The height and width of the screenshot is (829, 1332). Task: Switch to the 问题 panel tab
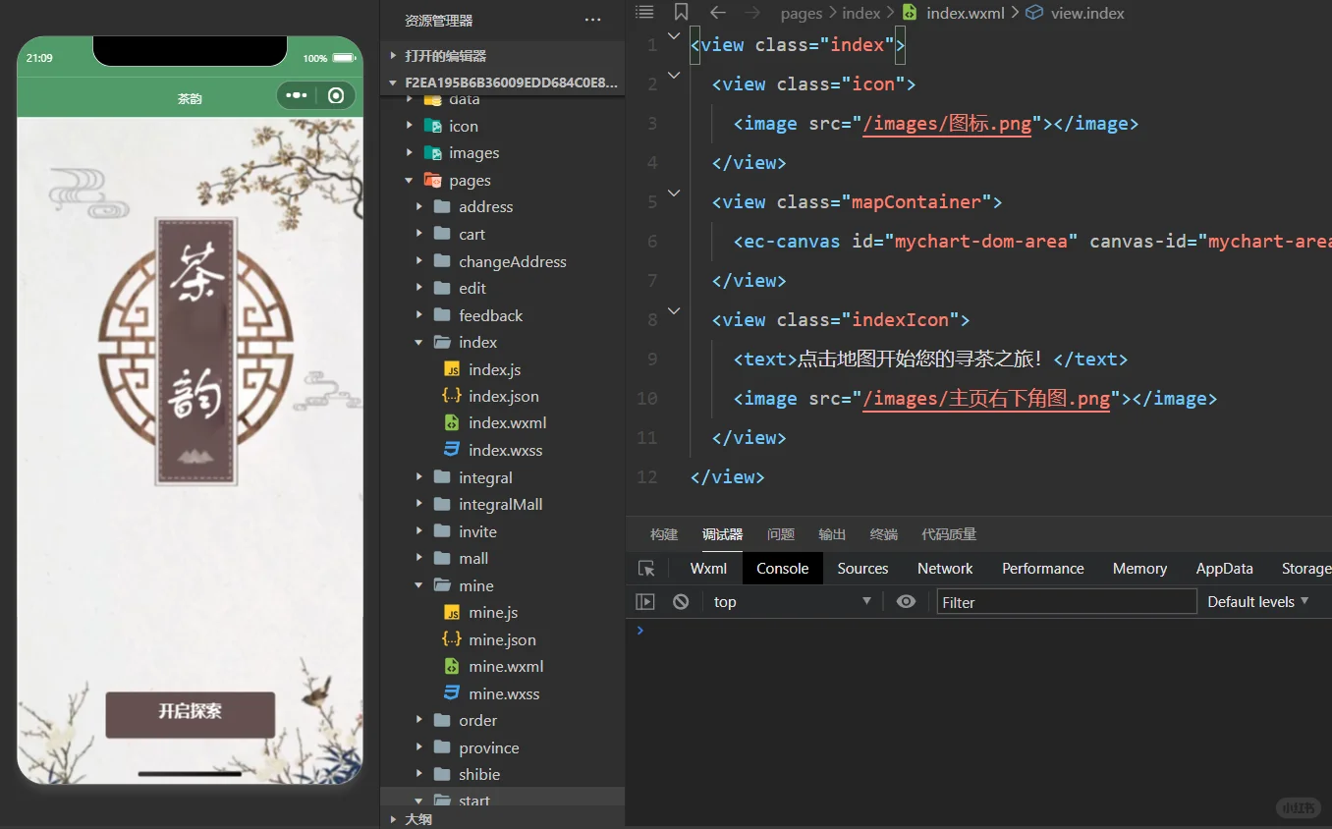(781, 534)
